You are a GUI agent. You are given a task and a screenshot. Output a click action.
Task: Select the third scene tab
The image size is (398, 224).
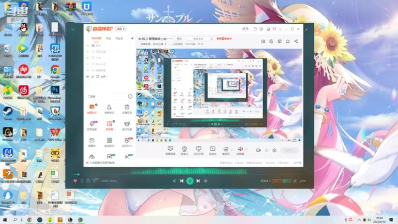point(119,38)
